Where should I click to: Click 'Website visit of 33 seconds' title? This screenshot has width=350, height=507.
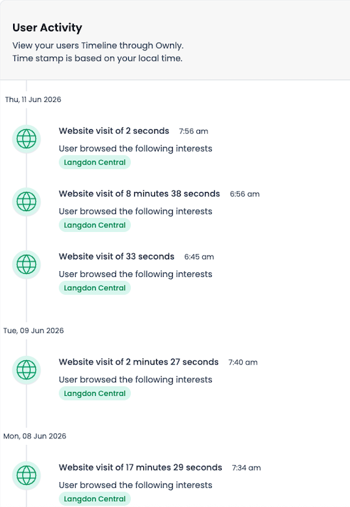pos(116,256)
